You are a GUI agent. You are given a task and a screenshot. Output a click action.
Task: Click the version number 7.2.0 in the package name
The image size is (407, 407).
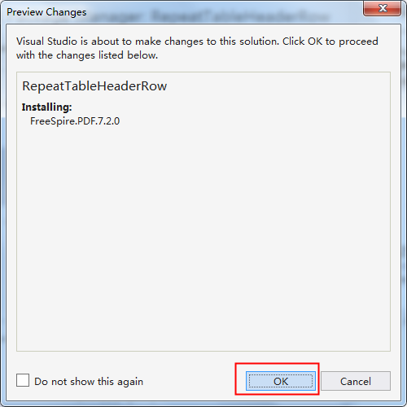point(107,121)
